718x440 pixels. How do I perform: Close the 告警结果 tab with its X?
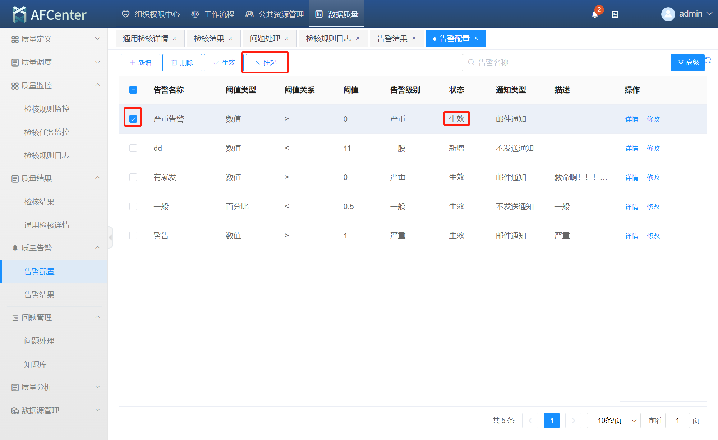tap(414, 38)
